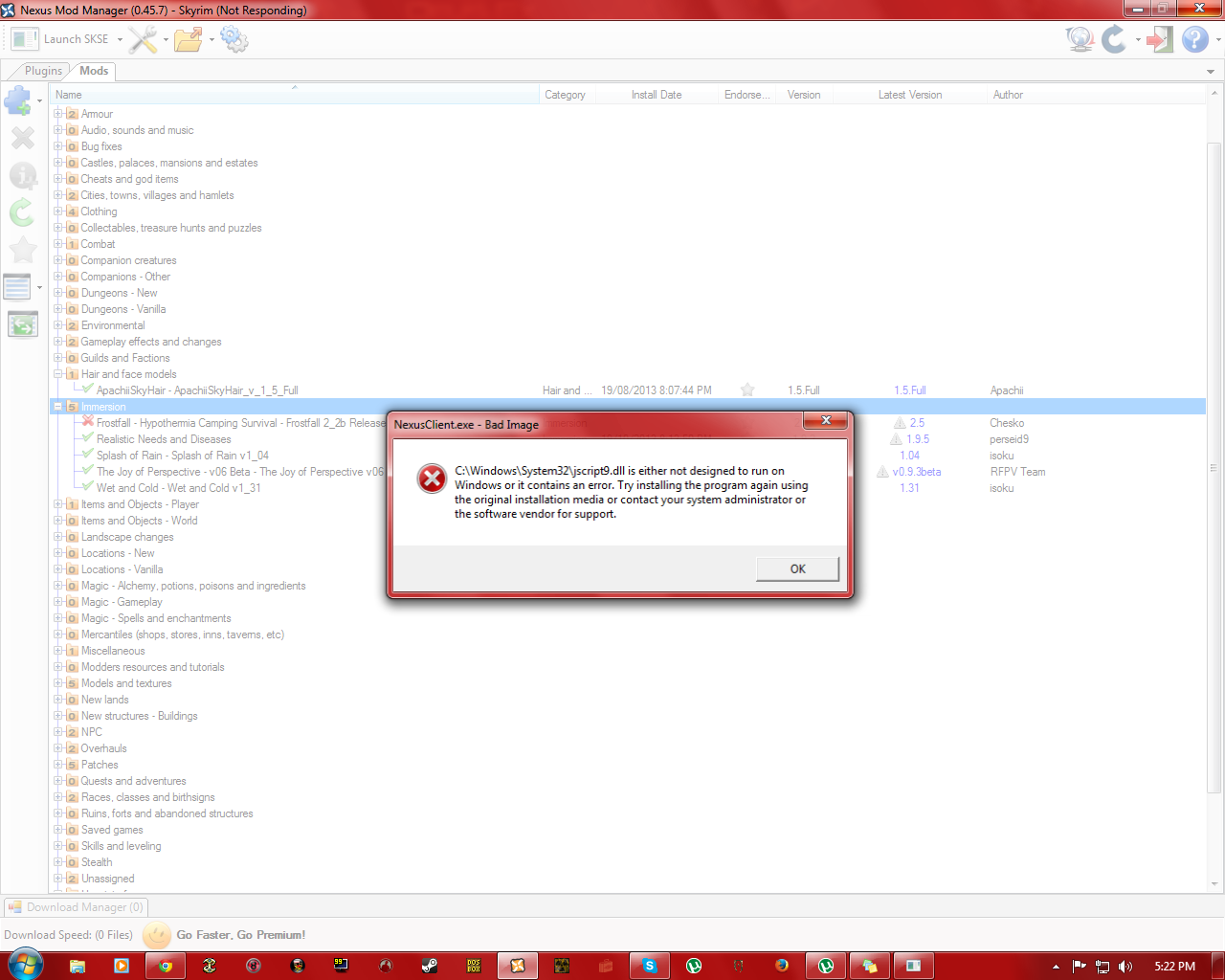The width and height of the screenshot is (1225, 980).
Task: Toggle the Frostfall mod's red X status
Action: [88, 422]
